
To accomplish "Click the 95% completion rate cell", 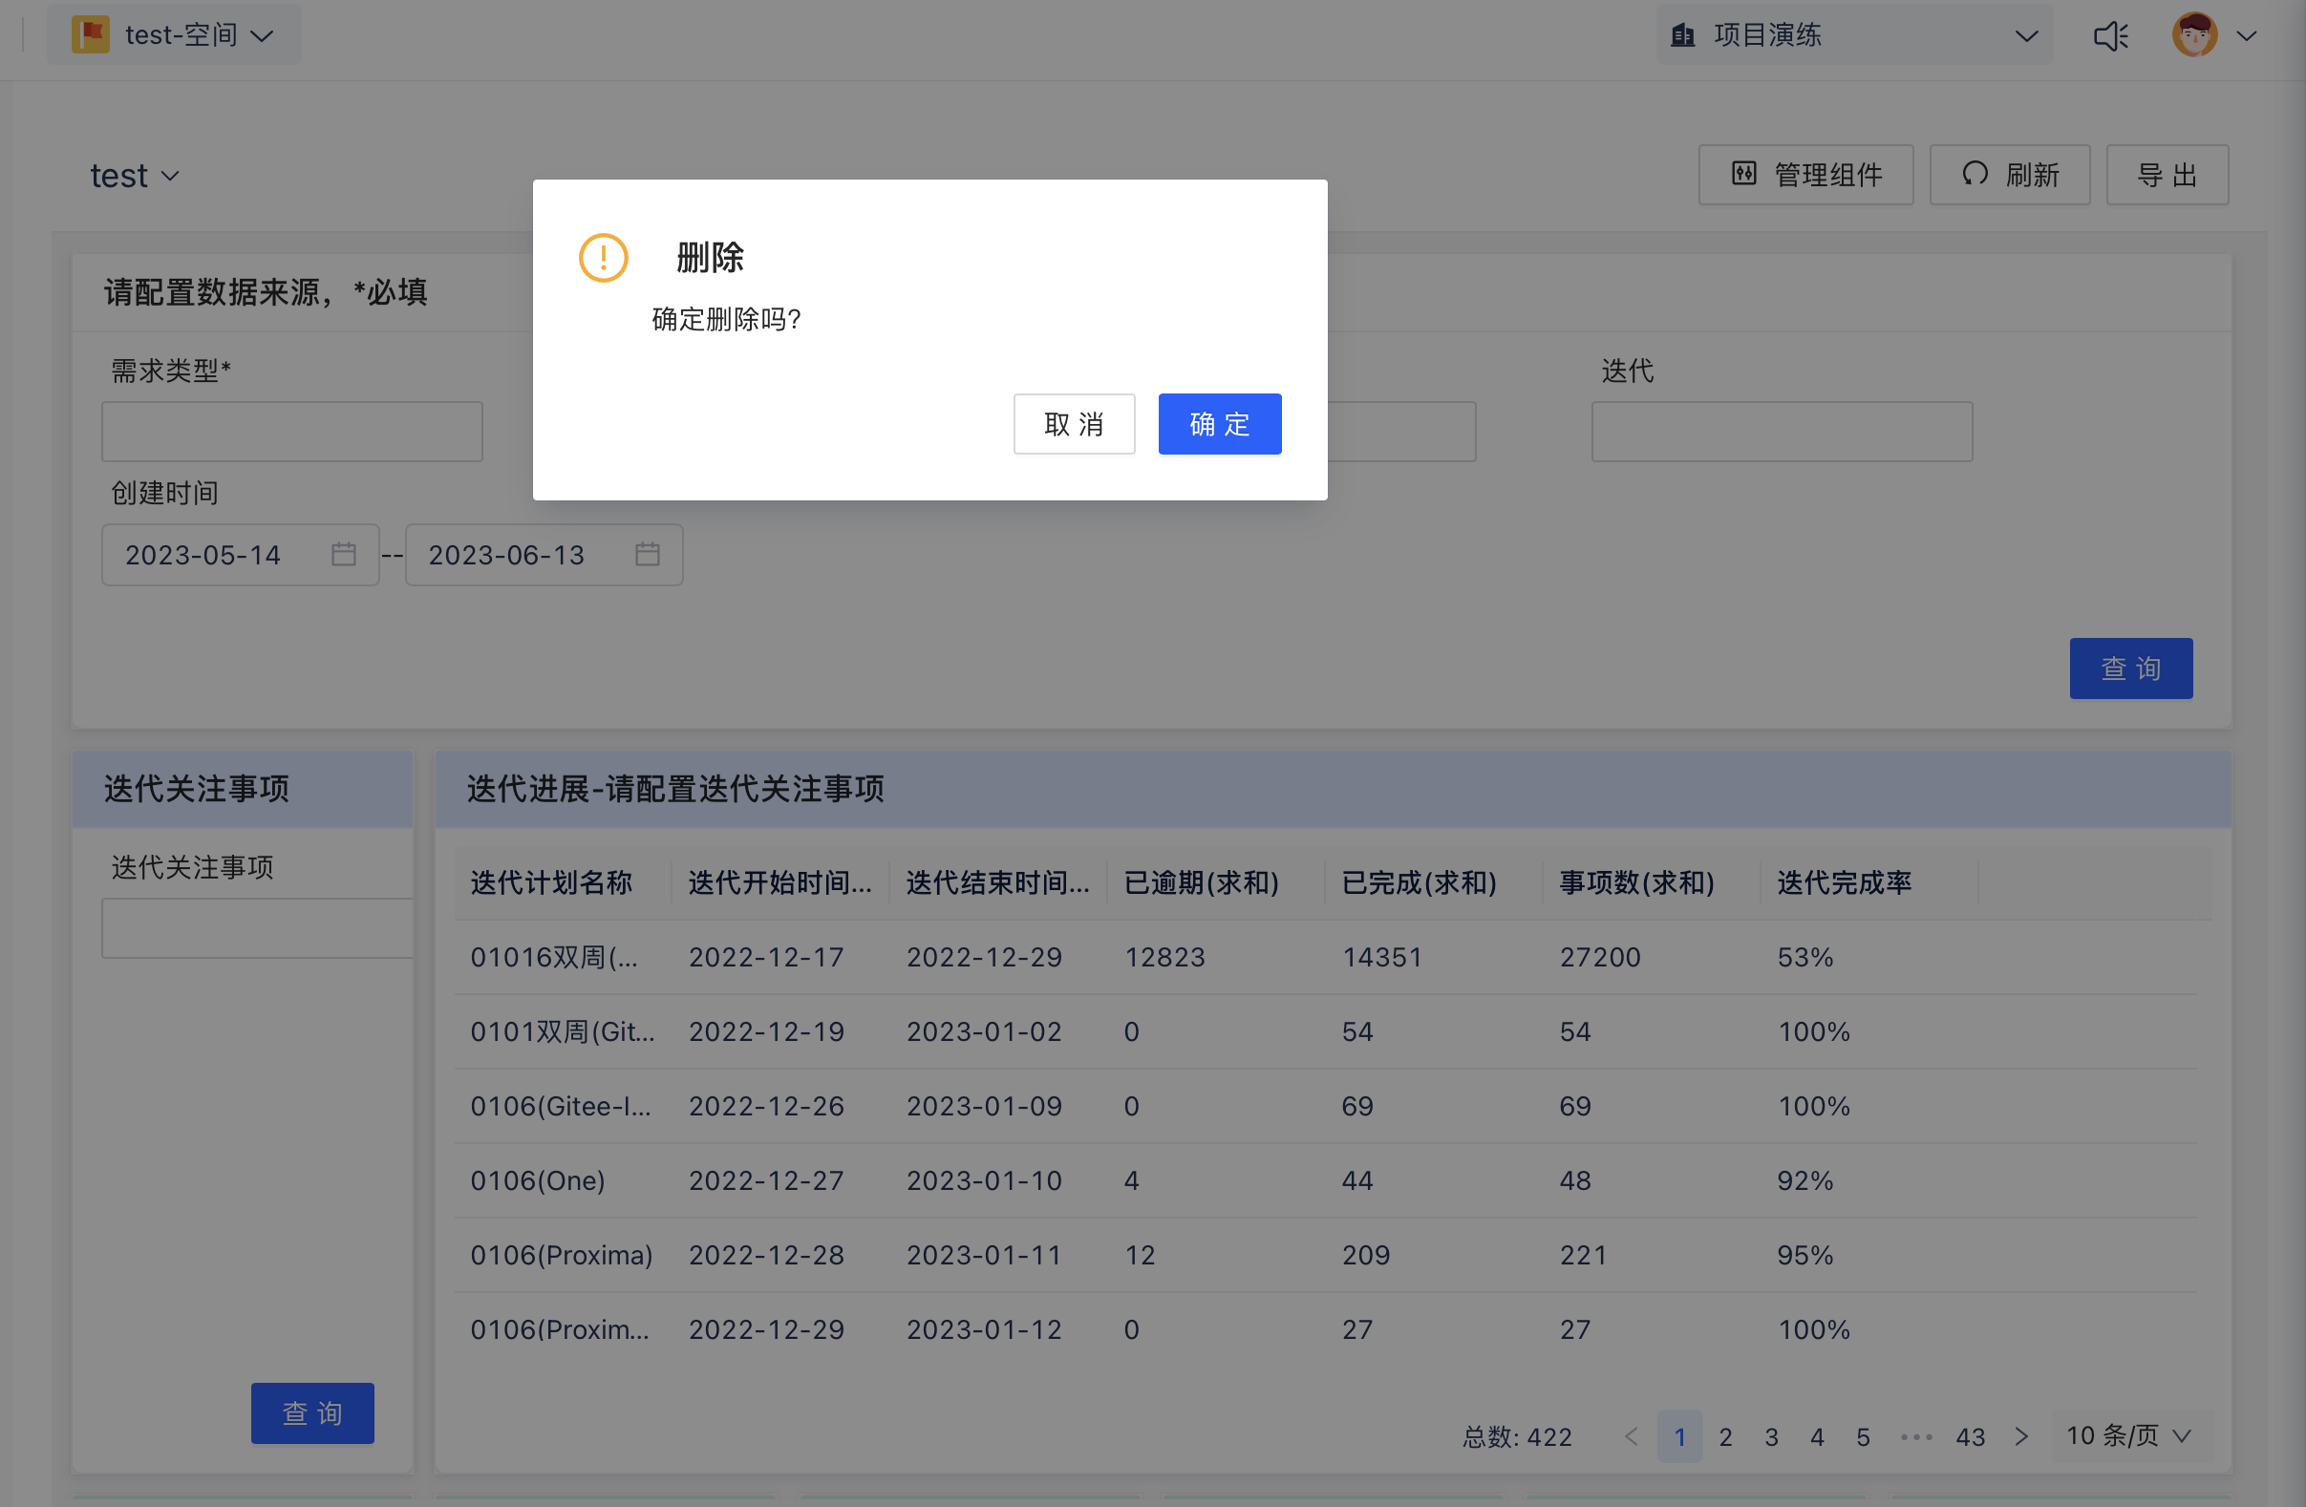I will tap(1805, 1255).
